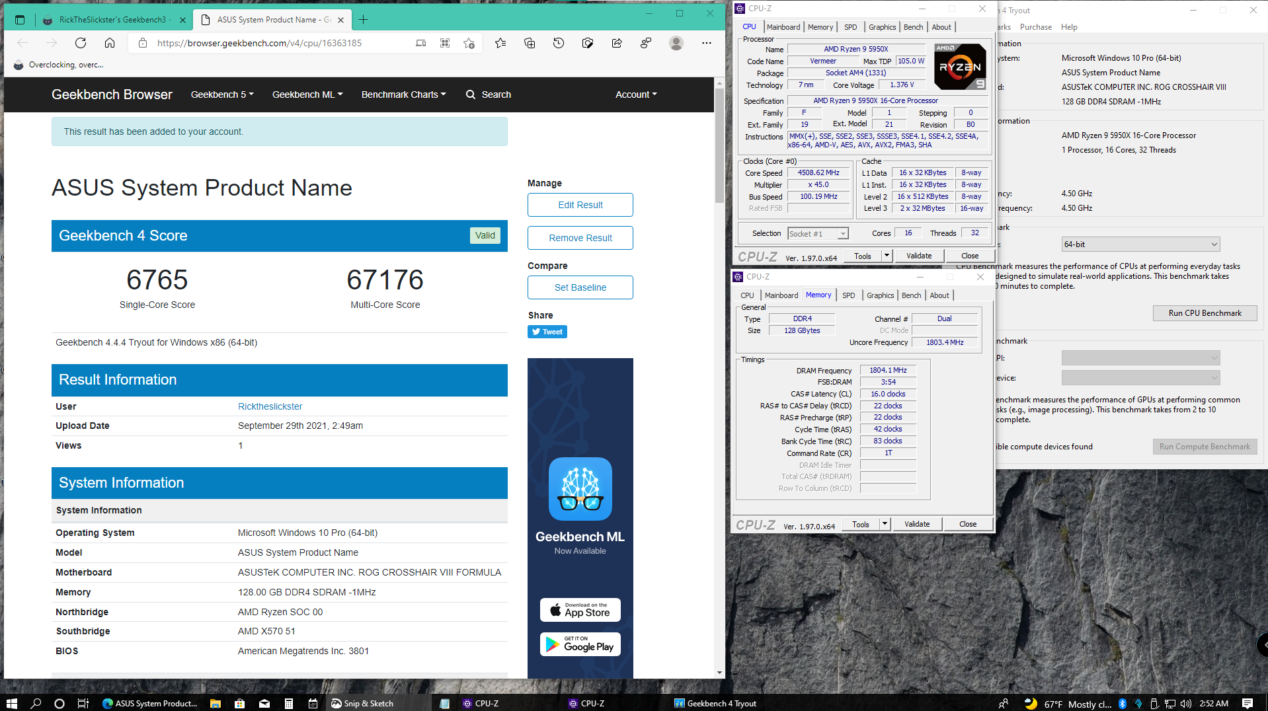Click the Google Play badge
The height and width of the screenshot is (711, 1268).
click(x=580, y=644)
